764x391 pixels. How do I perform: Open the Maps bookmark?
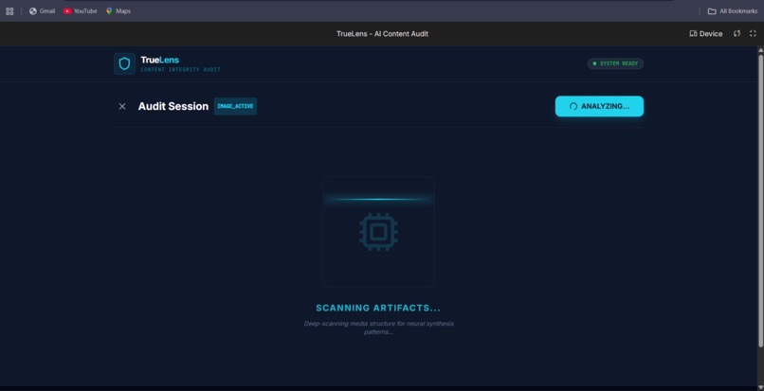(x=118, y=11)
